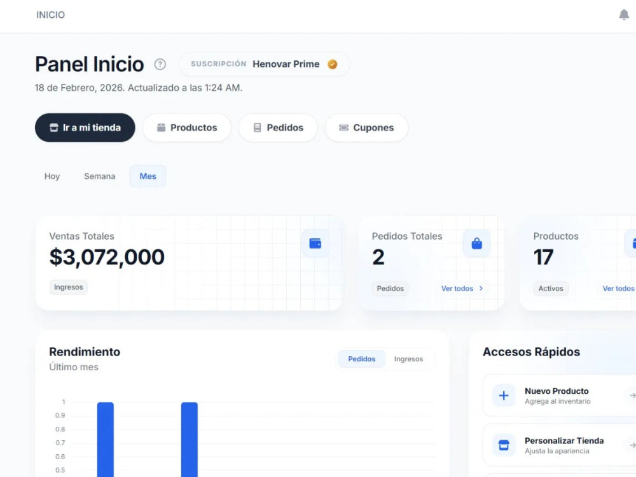Switch the Rendimiento chart to Ingresos

(x=408, y=359)
